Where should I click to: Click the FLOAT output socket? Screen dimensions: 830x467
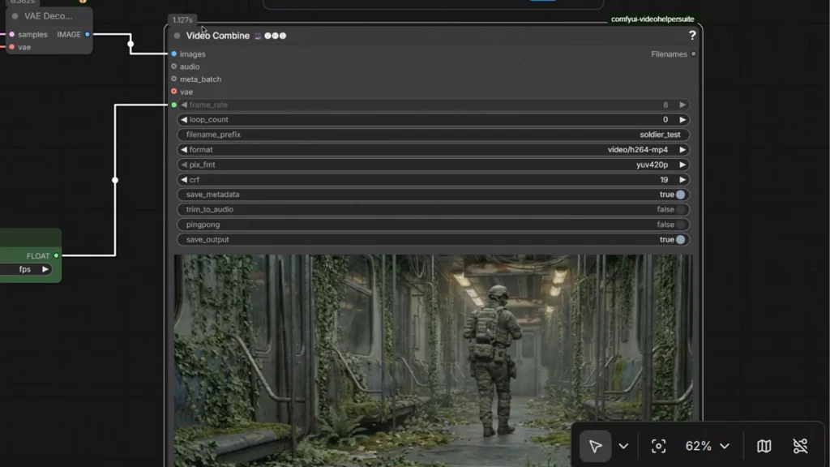point(56,255)
